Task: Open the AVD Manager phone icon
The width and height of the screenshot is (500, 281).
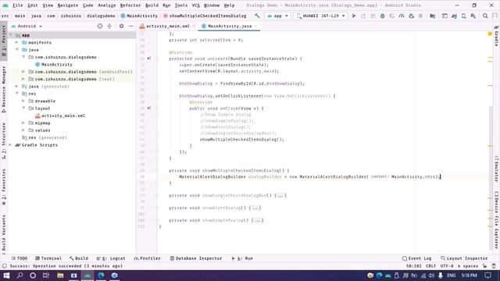Action: [x=463, y=16]
